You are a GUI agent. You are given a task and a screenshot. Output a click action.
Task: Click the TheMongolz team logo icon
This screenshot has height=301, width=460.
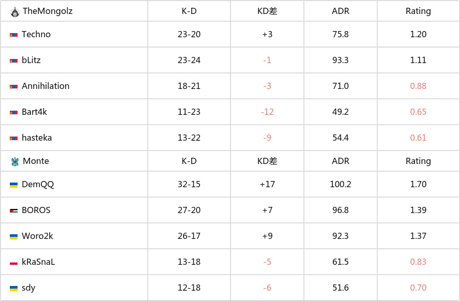(x=14, y=12)
